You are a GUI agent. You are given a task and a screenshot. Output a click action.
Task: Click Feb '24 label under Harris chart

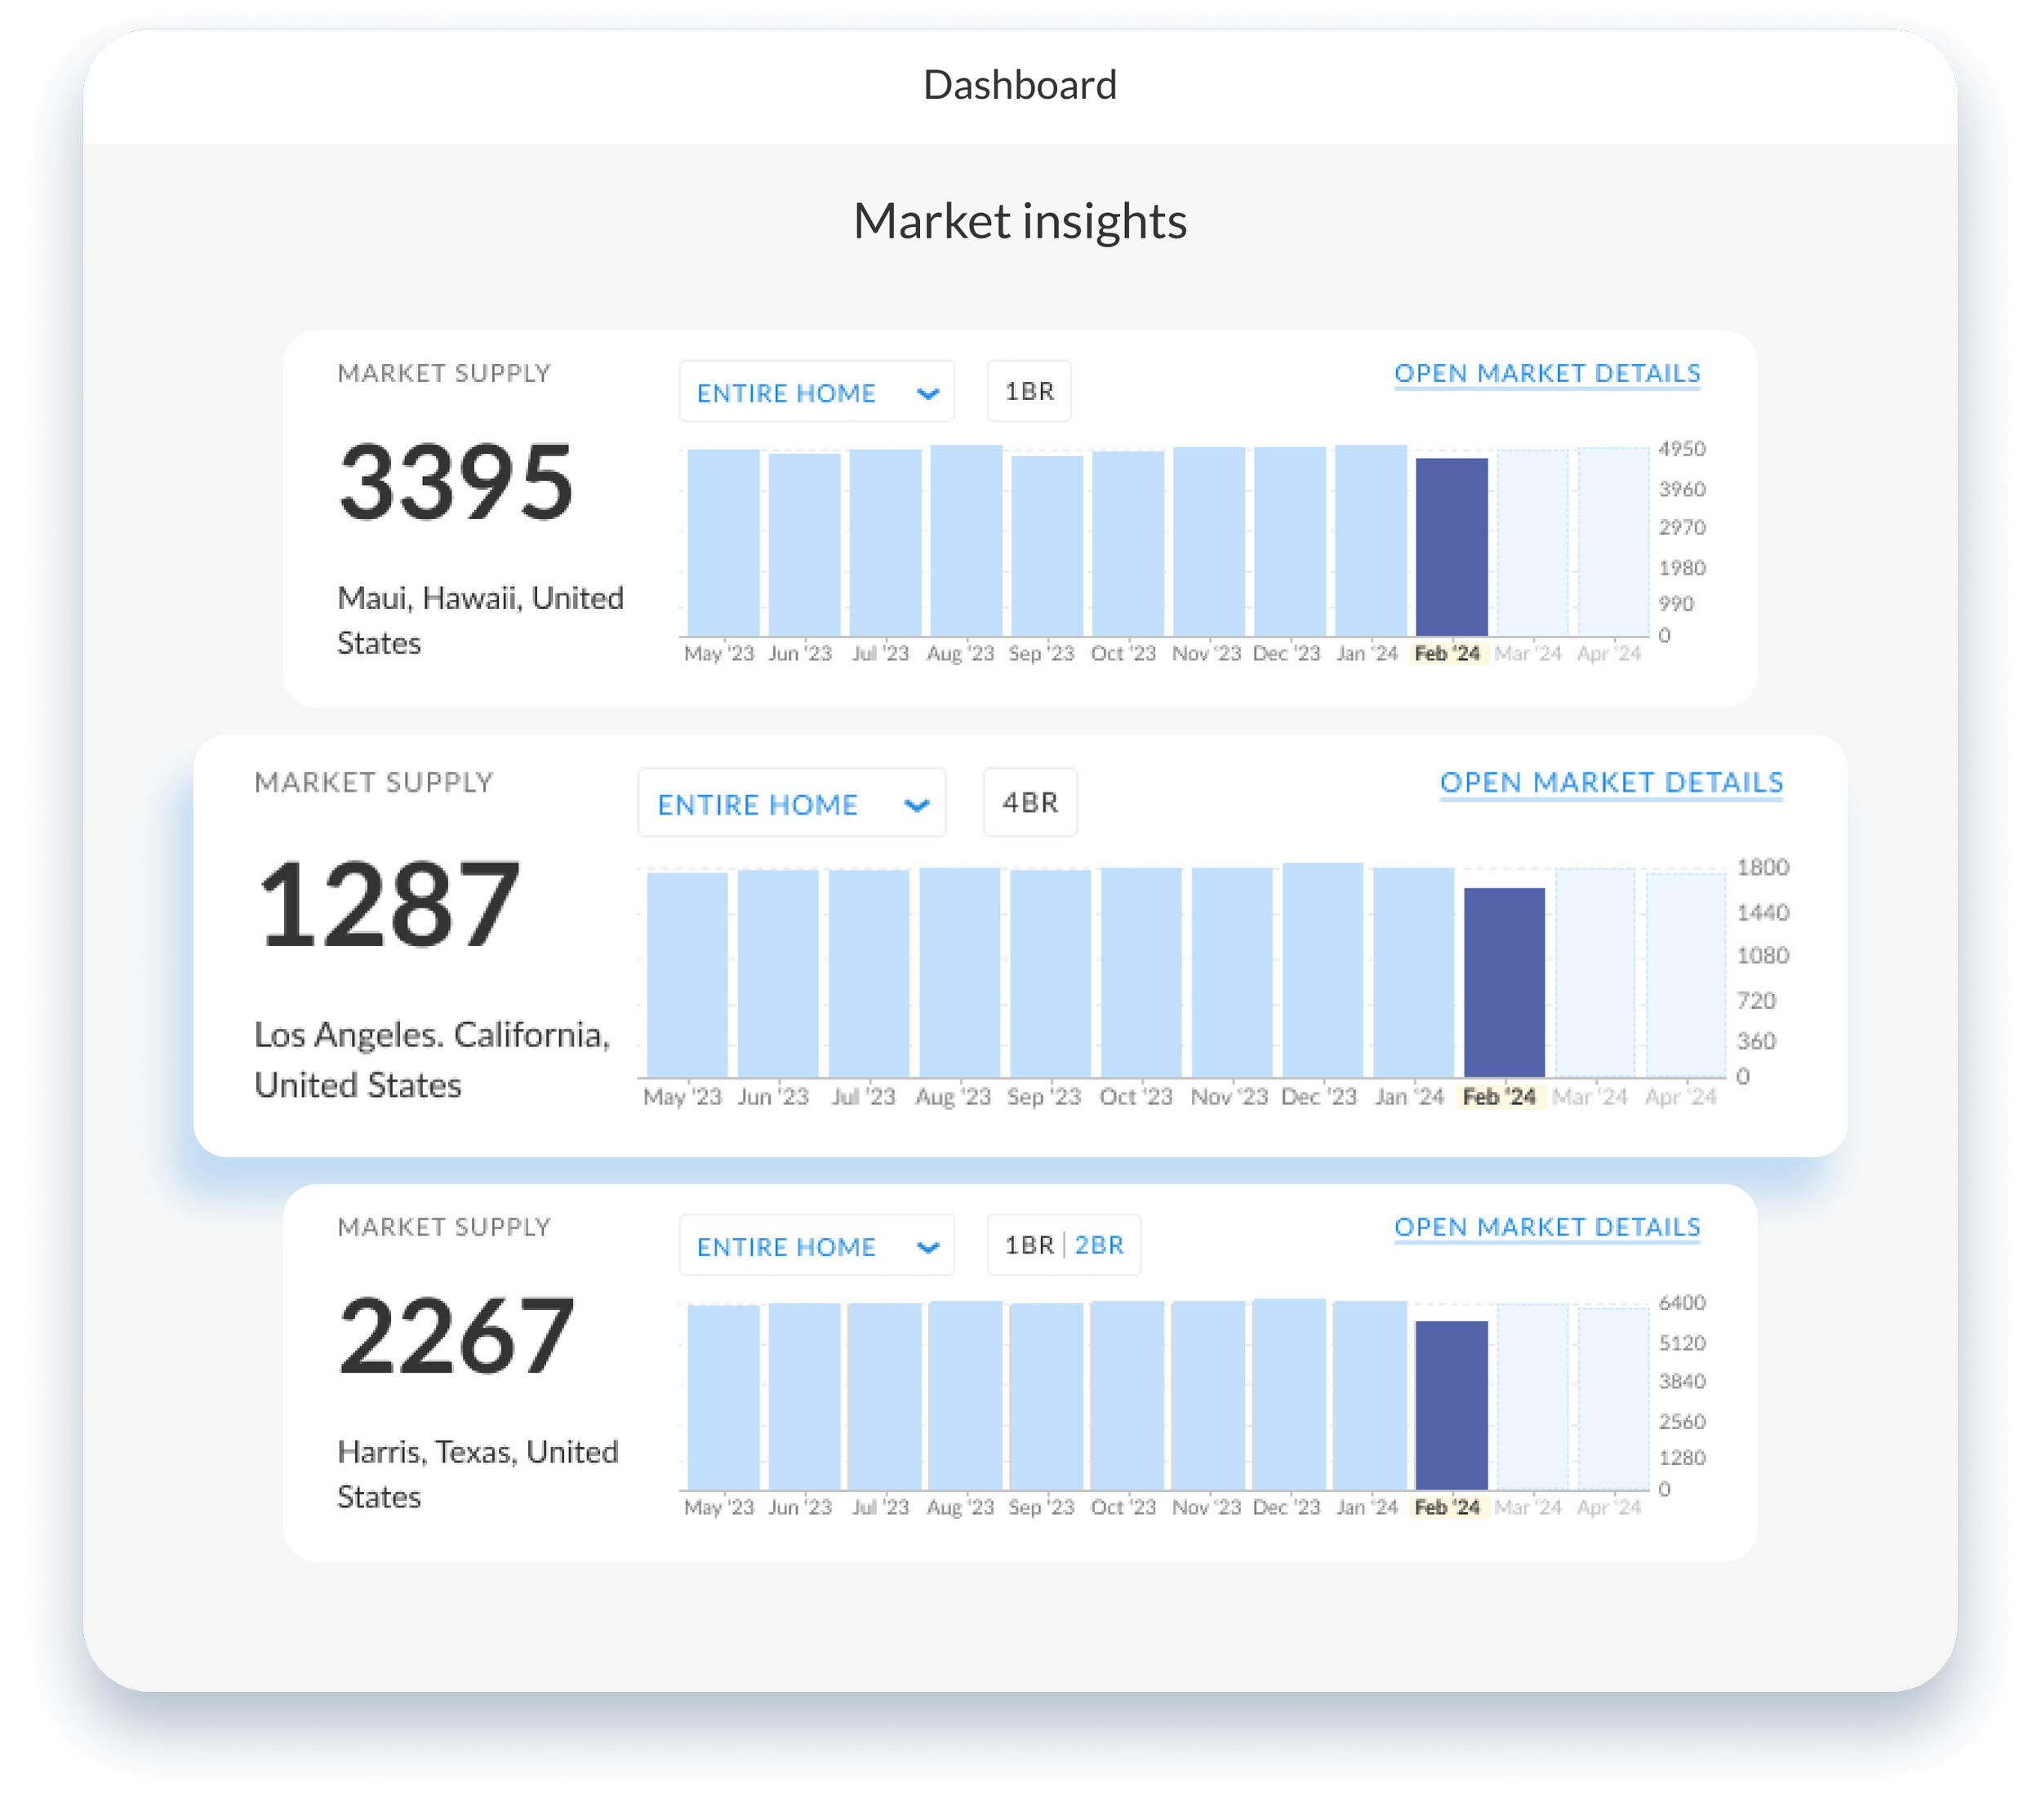pos(1447,1508)
